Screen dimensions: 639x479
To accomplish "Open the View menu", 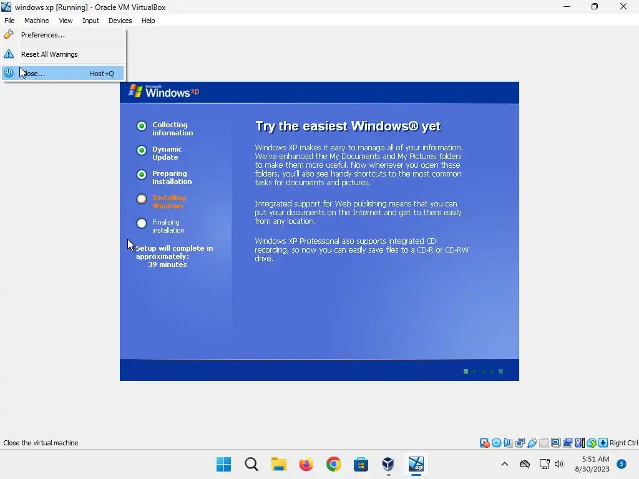I will tap(66, 21).
